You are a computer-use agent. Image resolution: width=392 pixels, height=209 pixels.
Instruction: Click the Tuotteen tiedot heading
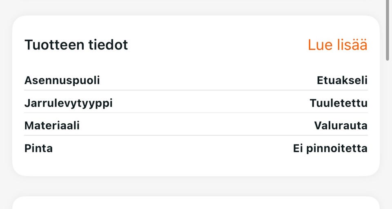click(x=76, y=45)
